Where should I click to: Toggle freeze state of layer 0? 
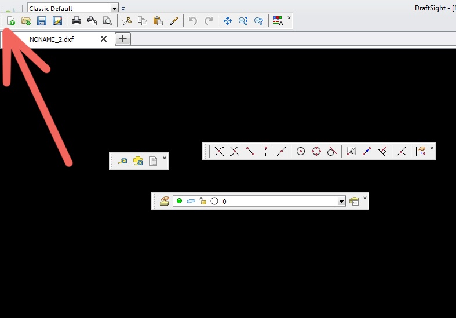pyautogui.click(x=191, y=201)
